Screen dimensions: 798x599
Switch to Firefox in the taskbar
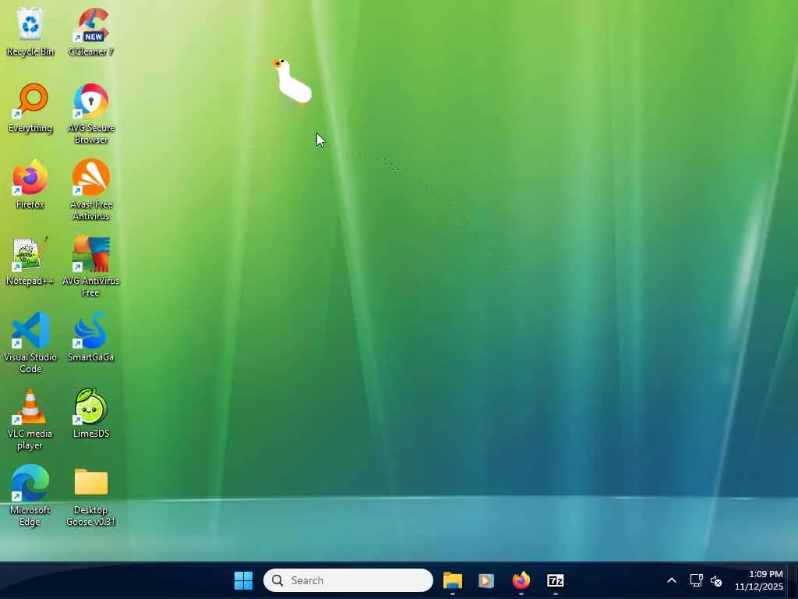coord(521,580)
